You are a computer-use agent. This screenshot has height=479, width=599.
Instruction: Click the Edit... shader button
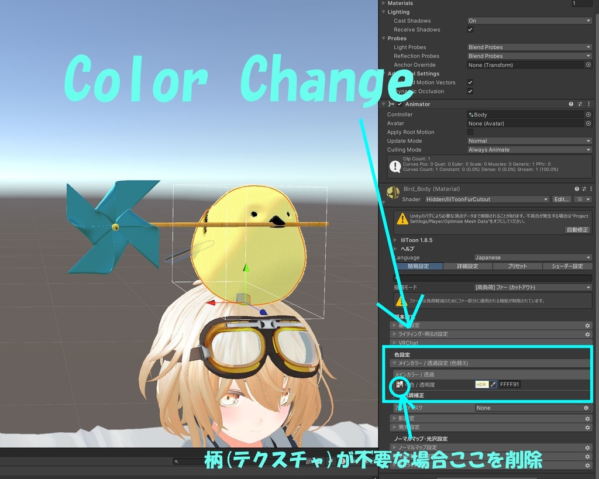click(561, 199)
